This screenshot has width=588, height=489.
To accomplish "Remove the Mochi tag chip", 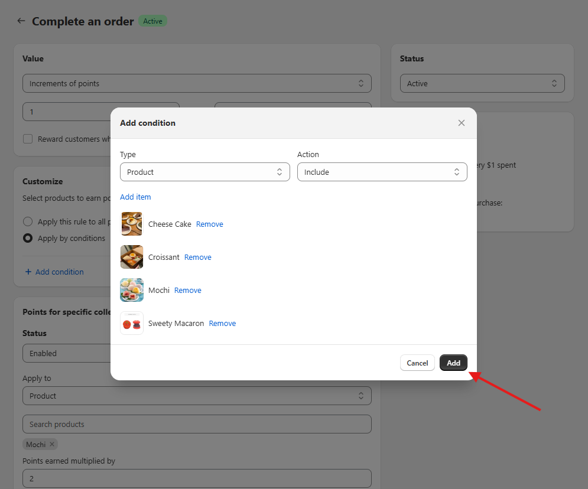I will click(x=52, y=445).
